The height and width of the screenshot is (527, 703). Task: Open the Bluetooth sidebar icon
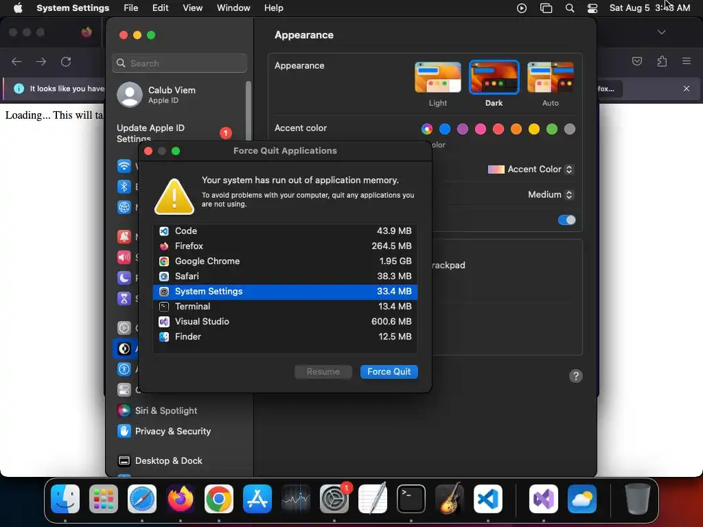(124, 187)
